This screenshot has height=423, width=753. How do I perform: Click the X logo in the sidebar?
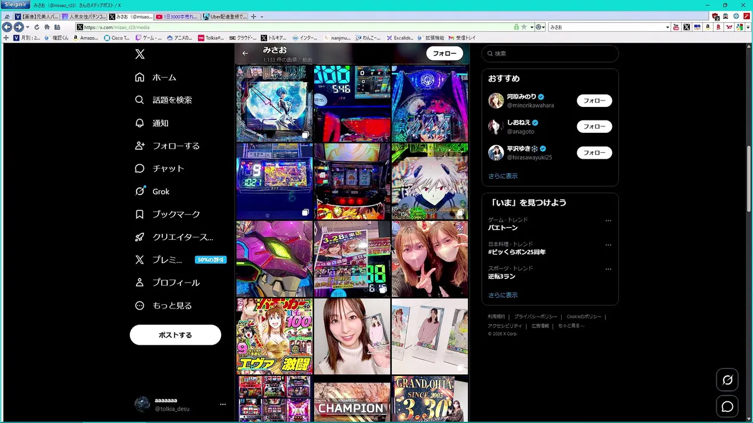(139, 54)
